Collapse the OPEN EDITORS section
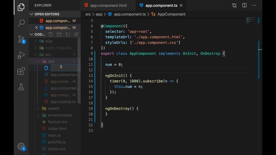This screenshot has width=276, height=155. pos(55,14)
